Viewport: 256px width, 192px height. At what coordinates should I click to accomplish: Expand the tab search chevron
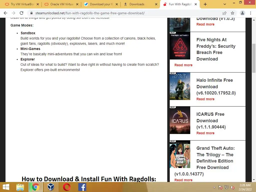[225, 4]
